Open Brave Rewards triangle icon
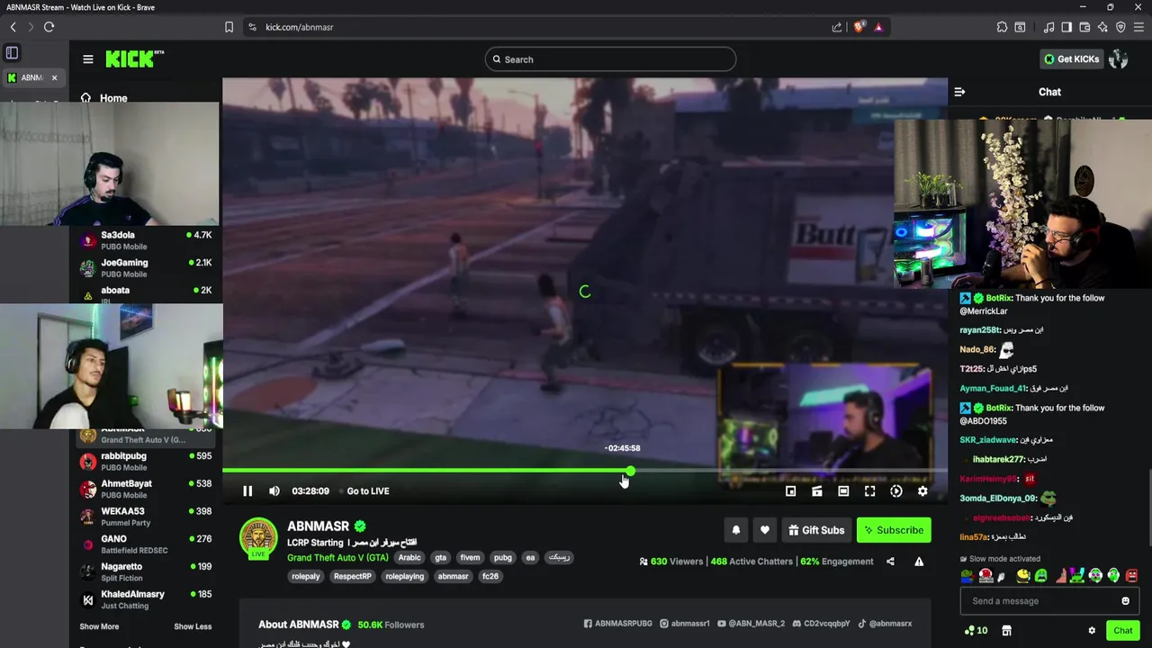1152x648 pixels. (x=878, y=27)
